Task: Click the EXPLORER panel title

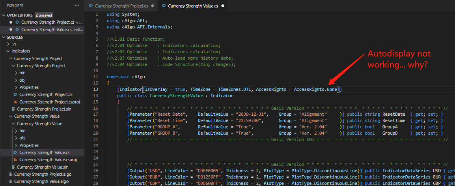Action: 15,6
